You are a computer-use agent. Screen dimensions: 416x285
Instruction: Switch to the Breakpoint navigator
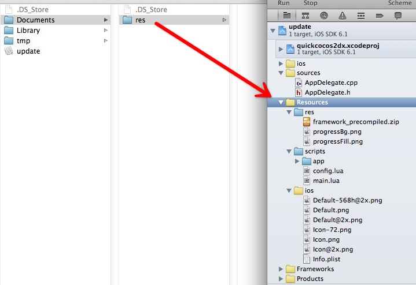(x=380, y=16)
